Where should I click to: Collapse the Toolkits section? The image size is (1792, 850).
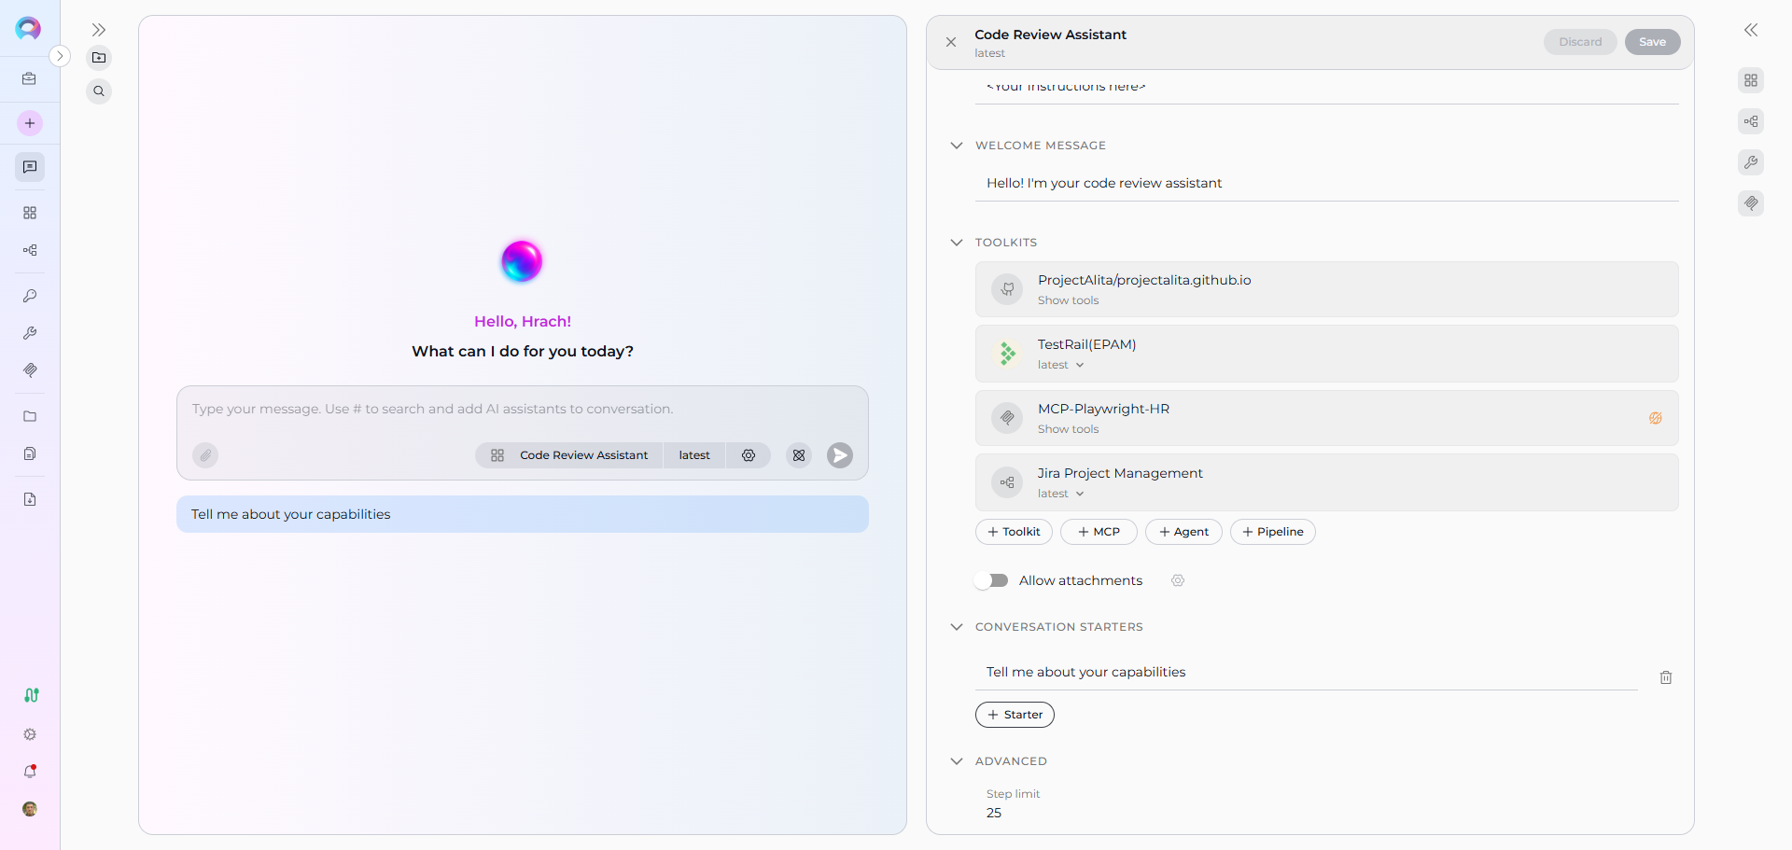tap(956, 243)
